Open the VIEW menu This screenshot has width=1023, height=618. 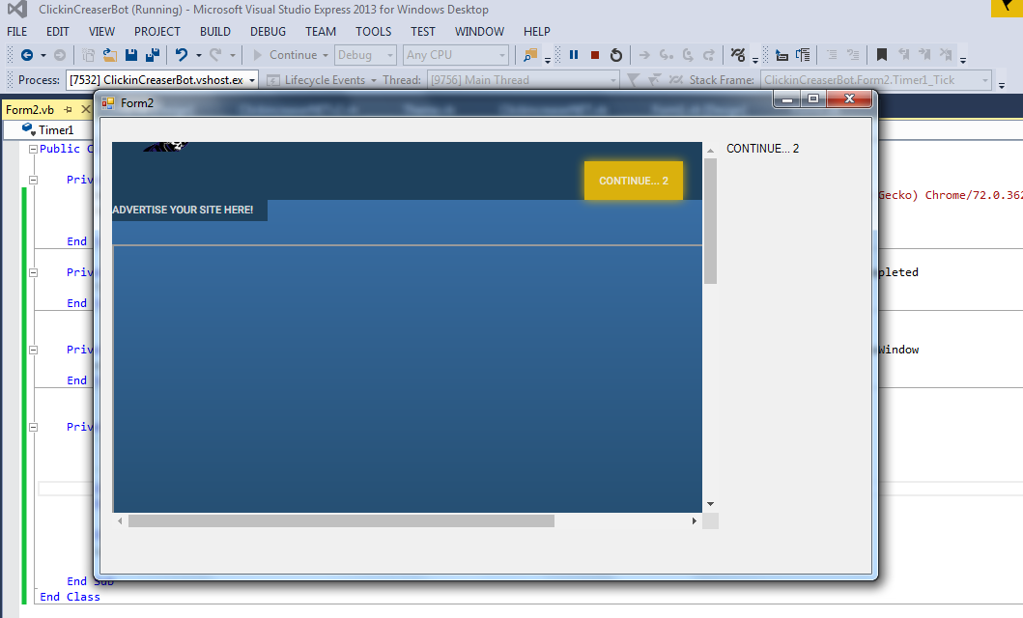[x=101, y=31]
